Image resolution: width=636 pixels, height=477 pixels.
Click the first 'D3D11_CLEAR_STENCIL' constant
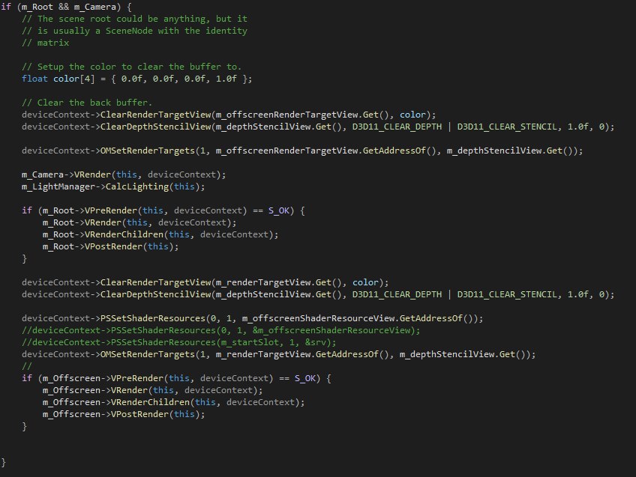pos(508,127)
